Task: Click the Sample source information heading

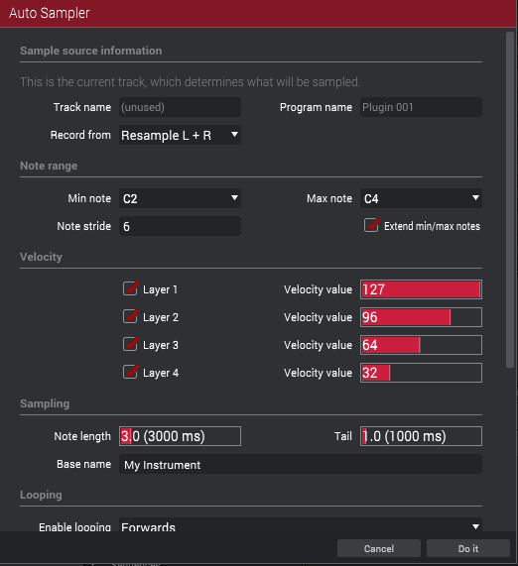Action: click(90, 51)
